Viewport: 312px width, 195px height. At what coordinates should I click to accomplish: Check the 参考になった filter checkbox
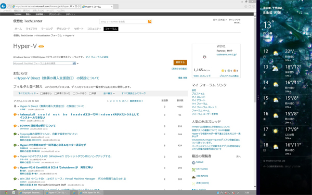click(x=56, y=93)
